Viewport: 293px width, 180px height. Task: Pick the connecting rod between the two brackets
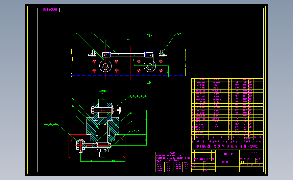(128, 55)
